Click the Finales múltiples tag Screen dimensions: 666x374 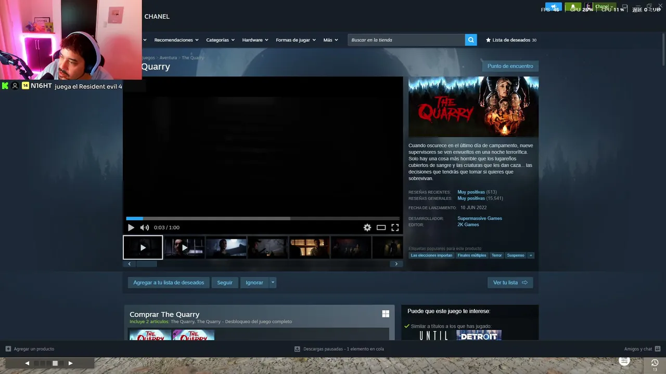pyautogui.click(x=472, y=256)
